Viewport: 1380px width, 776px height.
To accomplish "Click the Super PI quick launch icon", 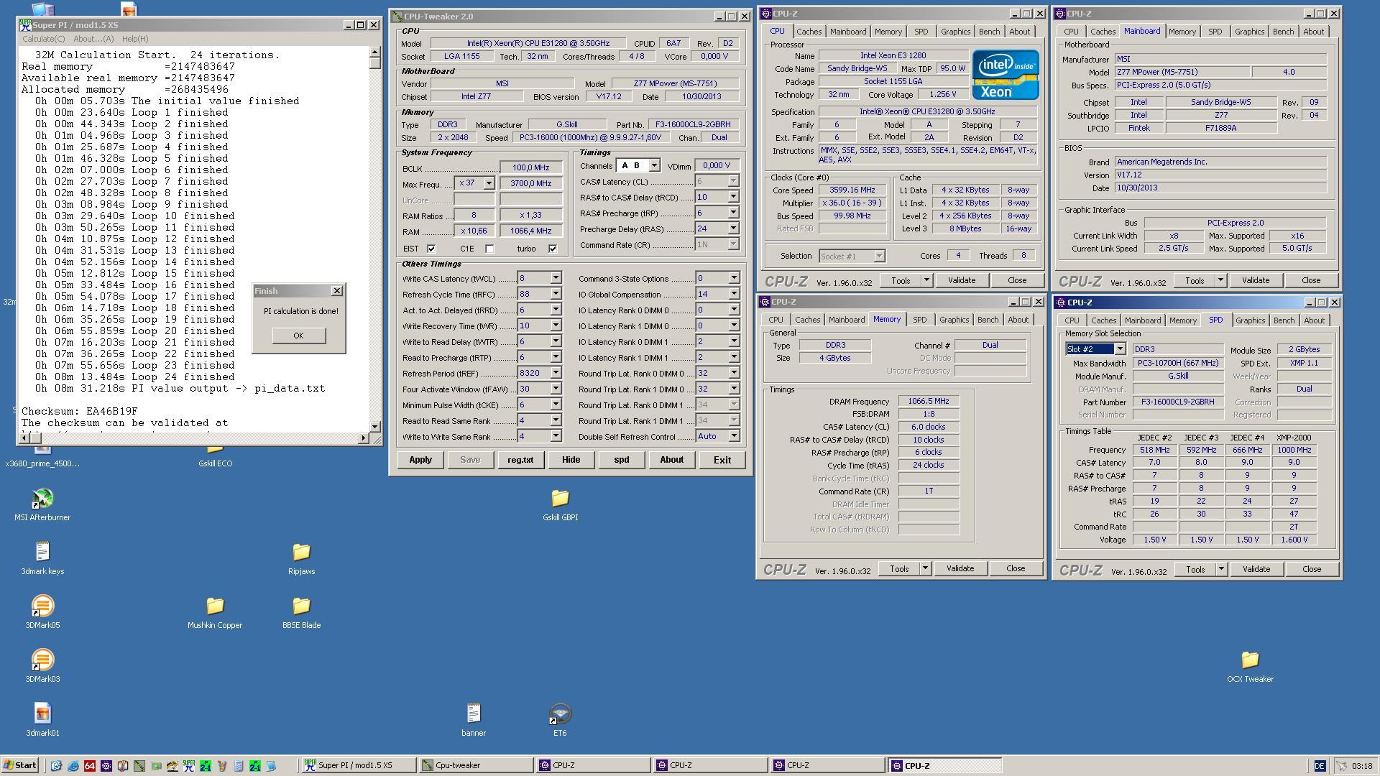I will coord(189,766).
